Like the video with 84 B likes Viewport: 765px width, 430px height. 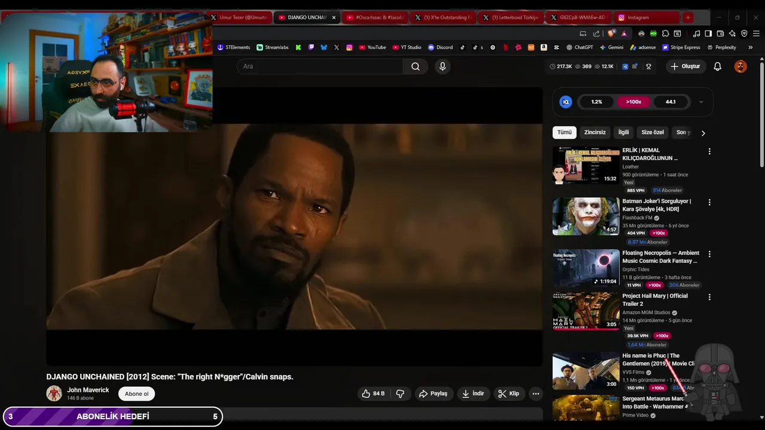click(373, 394)
